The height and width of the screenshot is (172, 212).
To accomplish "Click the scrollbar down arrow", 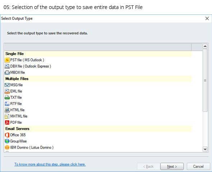I will tap(205, 149).
